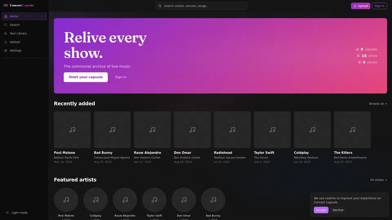Viewport: 392px width, 220px height.
Task: Click the sidebar Upload arrow icon
Action: (x=6, y=42)
